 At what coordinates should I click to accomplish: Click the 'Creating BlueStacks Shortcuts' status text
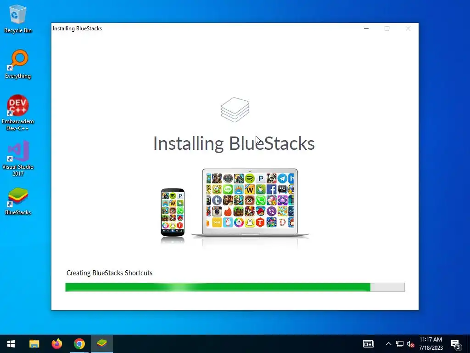(x=109, y=273)
